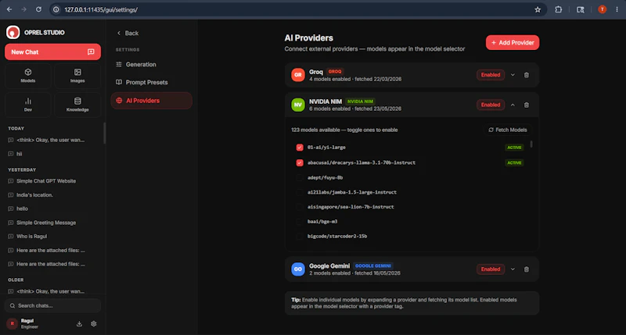This screenshot has height=335, width=626.
Task: Click site information icon in address bar
Action: coord(56,9)
